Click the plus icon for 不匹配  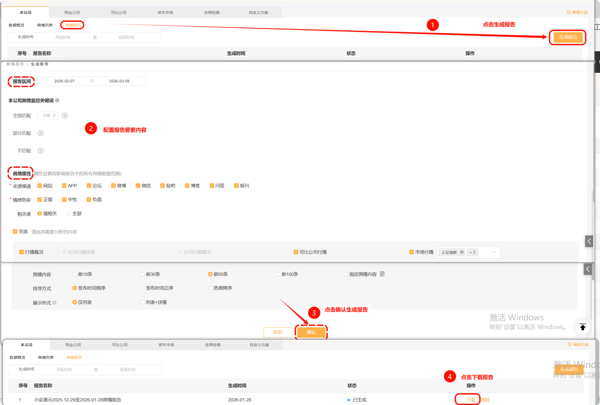pos(41,150)
